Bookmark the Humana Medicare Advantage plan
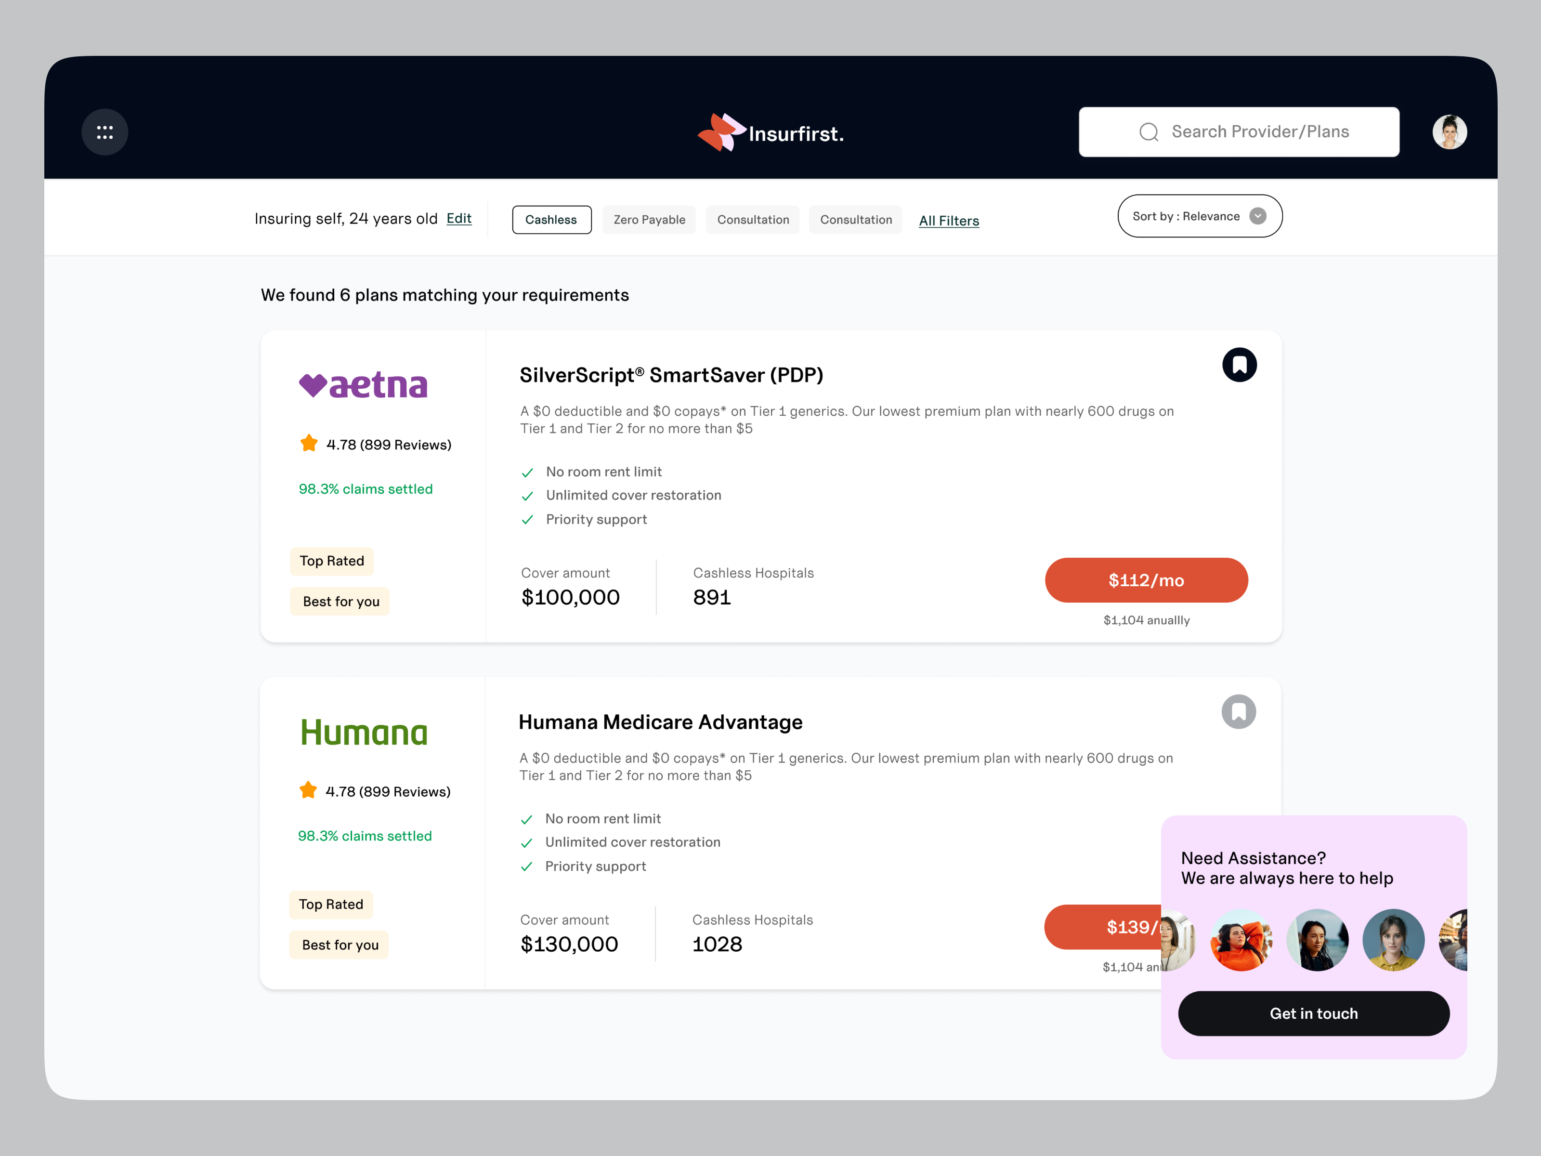This screenshot has width=1541, height=1156. point(1240,711)
